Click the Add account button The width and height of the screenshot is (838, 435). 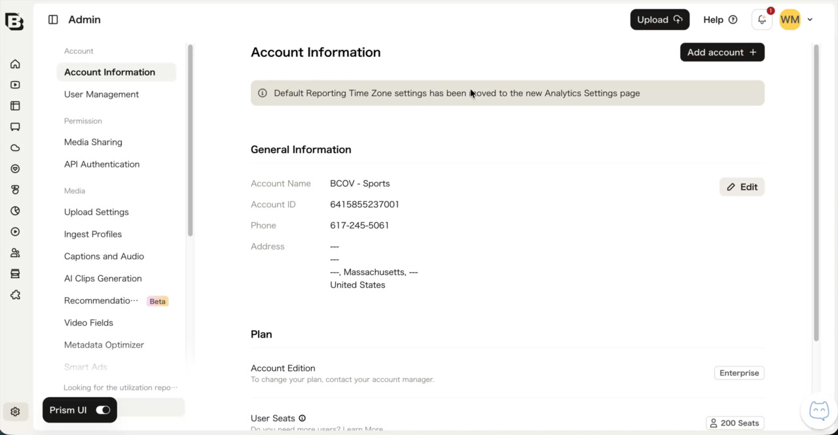722,52
